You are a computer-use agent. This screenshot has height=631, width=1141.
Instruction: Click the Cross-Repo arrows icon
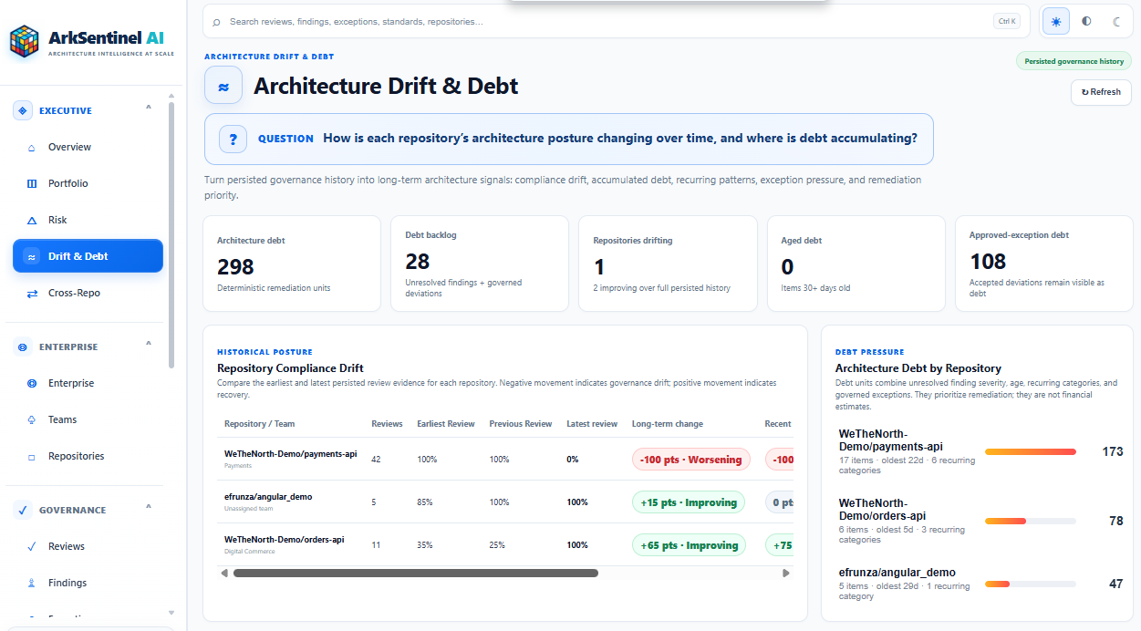pyautogui.click(x=32, y=293)
